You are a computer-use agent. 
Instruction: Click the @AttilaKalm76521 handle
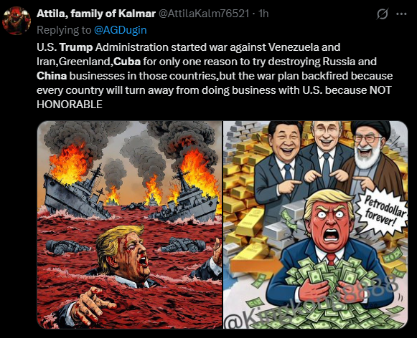(x=204, y=14)
